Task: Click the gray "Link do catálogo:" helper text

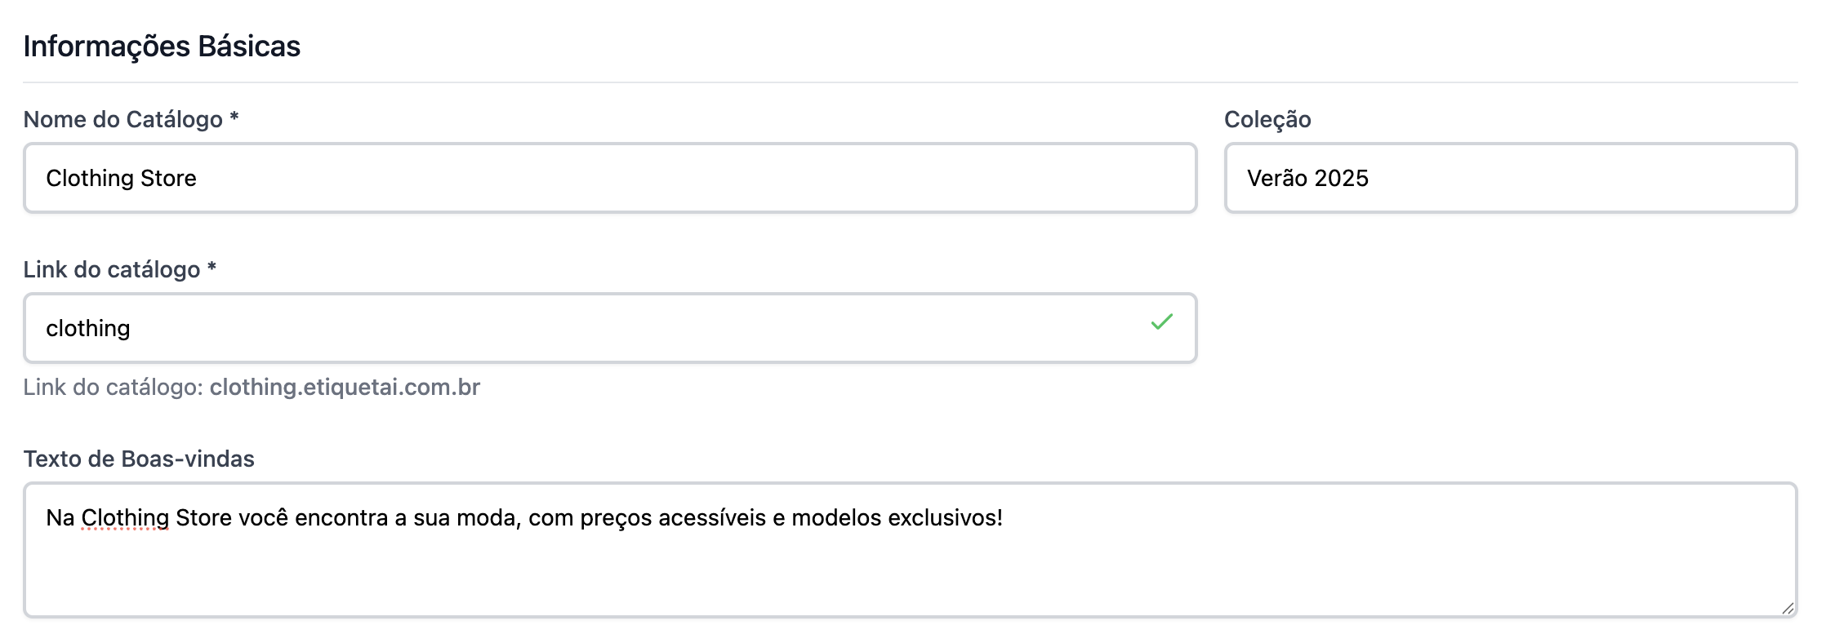Action: click(113, 387)
